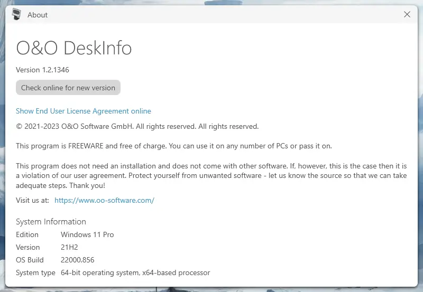Close the About dialog window

pyautogui.click(x=407, y=15)
